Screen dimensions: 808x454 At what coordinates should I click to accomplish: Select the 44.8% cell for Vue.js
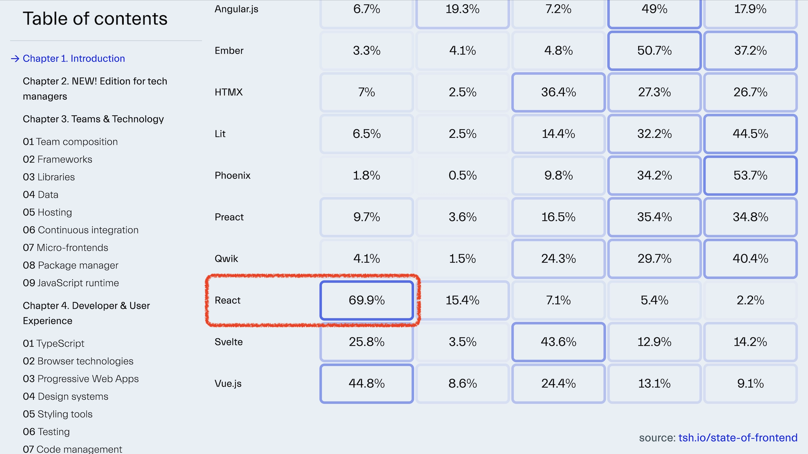pyautogui.click(x=367, y=384)
